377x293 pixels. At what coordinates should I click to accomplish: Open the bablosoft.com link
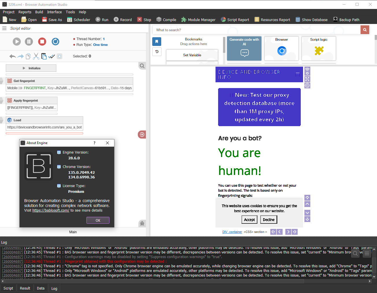pos(51,210)
